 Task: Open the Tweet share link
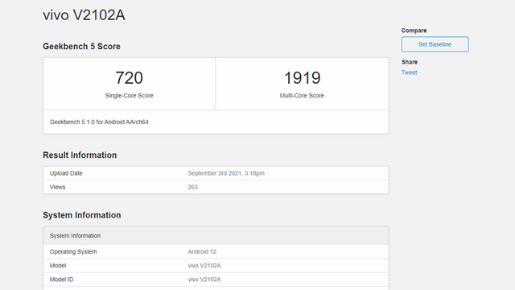(x=409, y=72)
